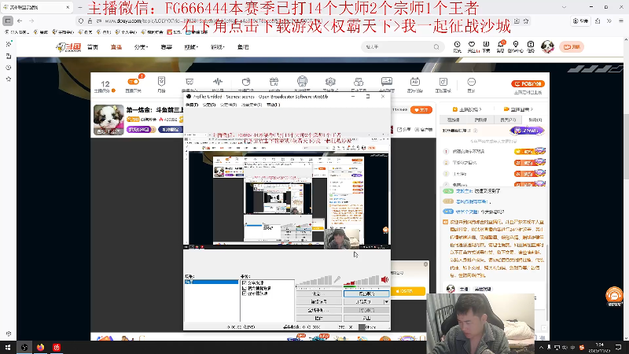Switch to the first tab in chat panel
The height and width of the screenshot is (354, 629).
click(454, 120)
